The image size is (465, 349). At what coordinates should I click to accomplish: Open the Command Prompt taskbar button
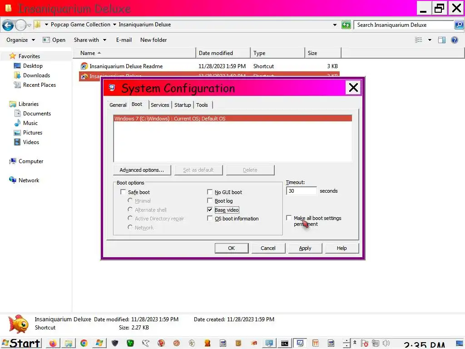coord(285,344)
